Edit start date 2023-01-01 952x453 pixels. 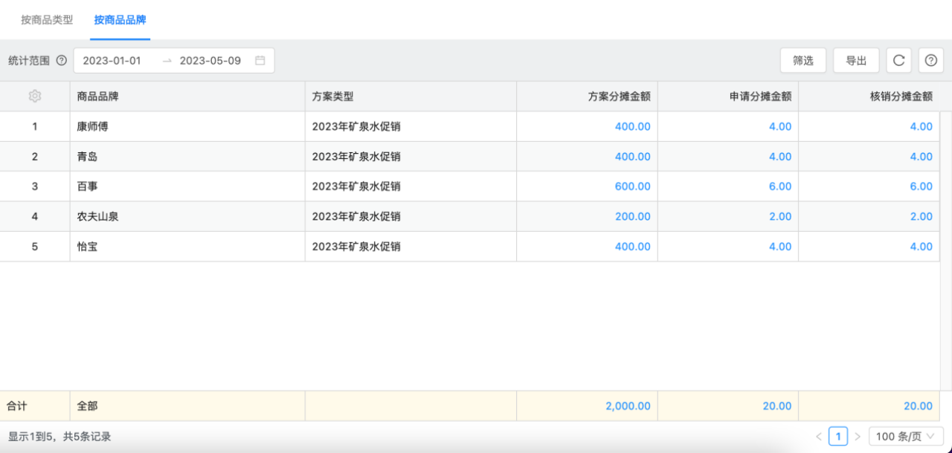coord(112,61)
